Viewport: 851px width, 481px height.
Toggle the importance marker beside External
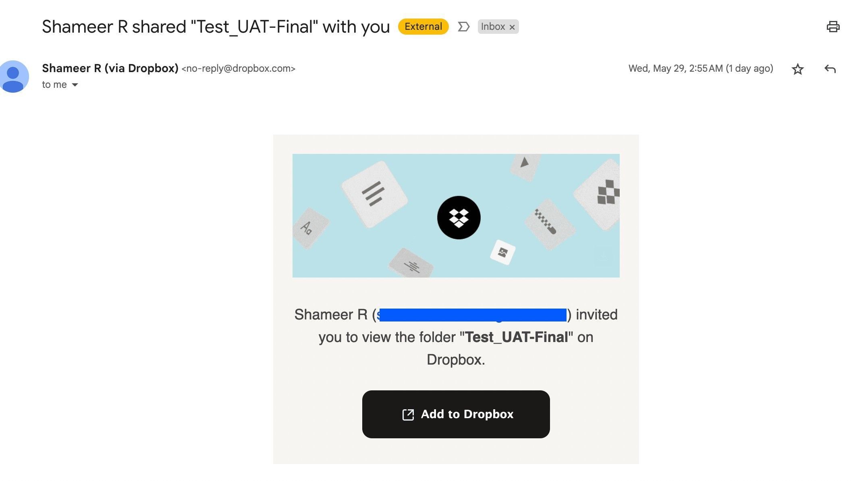[x=463, y=27]
